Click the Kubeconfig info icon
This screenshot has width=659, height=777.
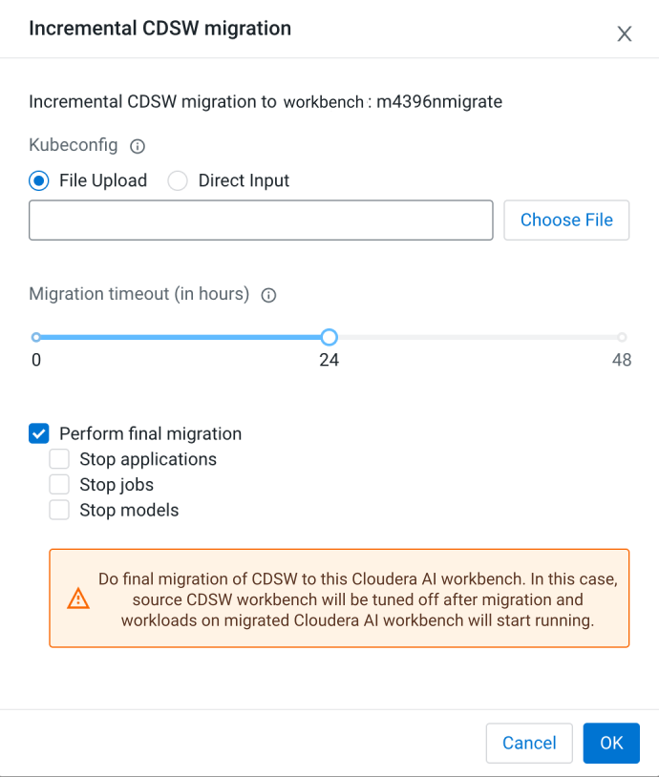tap(138, 146)
